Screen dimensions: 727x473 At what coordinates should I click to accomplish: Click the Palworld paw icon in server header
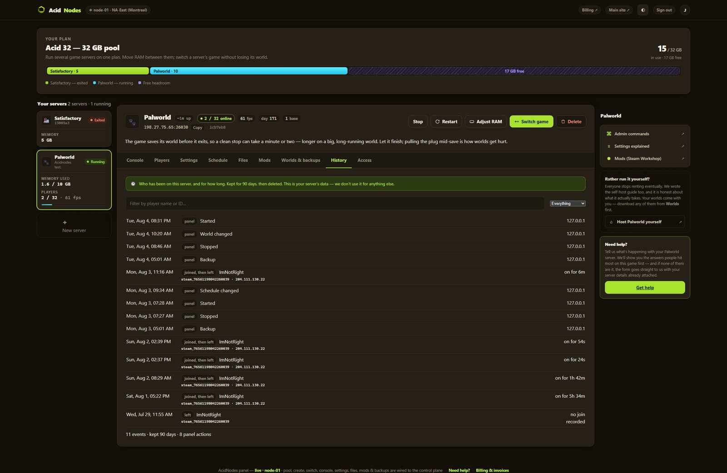pyautogui.click(x=132, y=121)
